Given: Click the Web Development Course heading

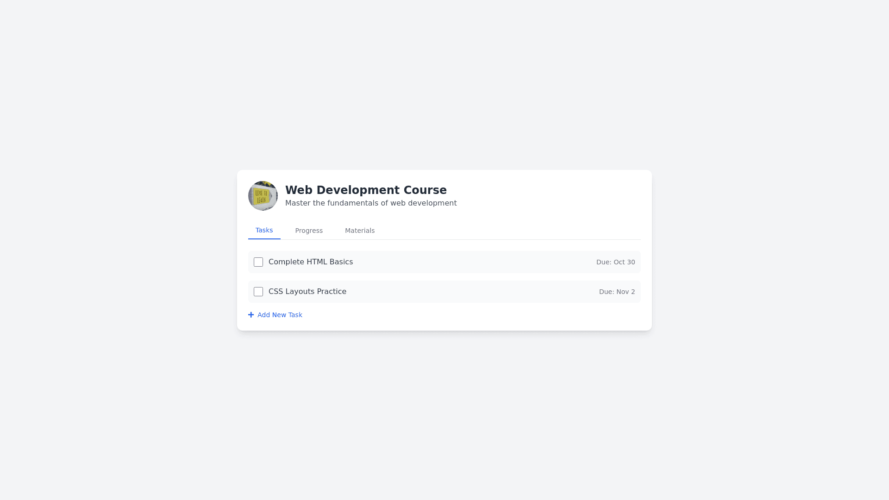Looking at the screenshot, I should [x=366, y=190].
